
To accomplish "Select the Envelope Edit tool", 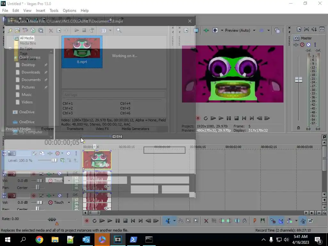I will 181,221.
